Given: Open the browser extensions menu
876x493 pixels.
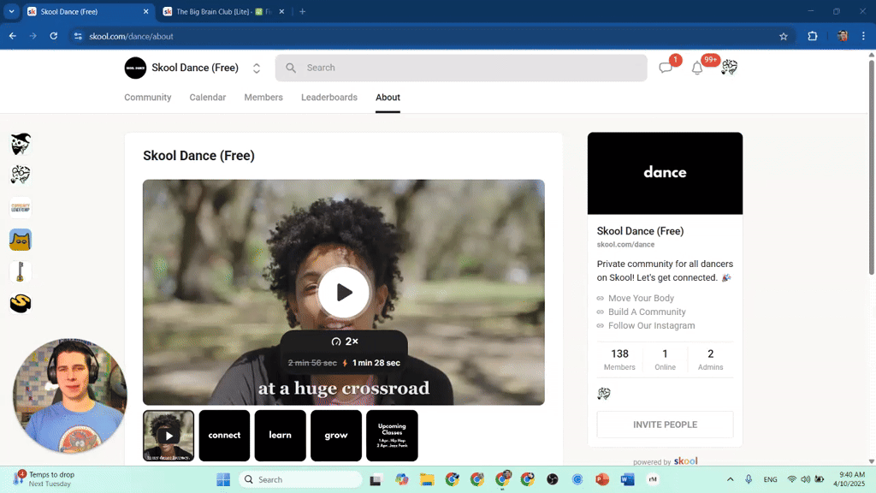Looking at the screenshot, I should pos(813,36).
